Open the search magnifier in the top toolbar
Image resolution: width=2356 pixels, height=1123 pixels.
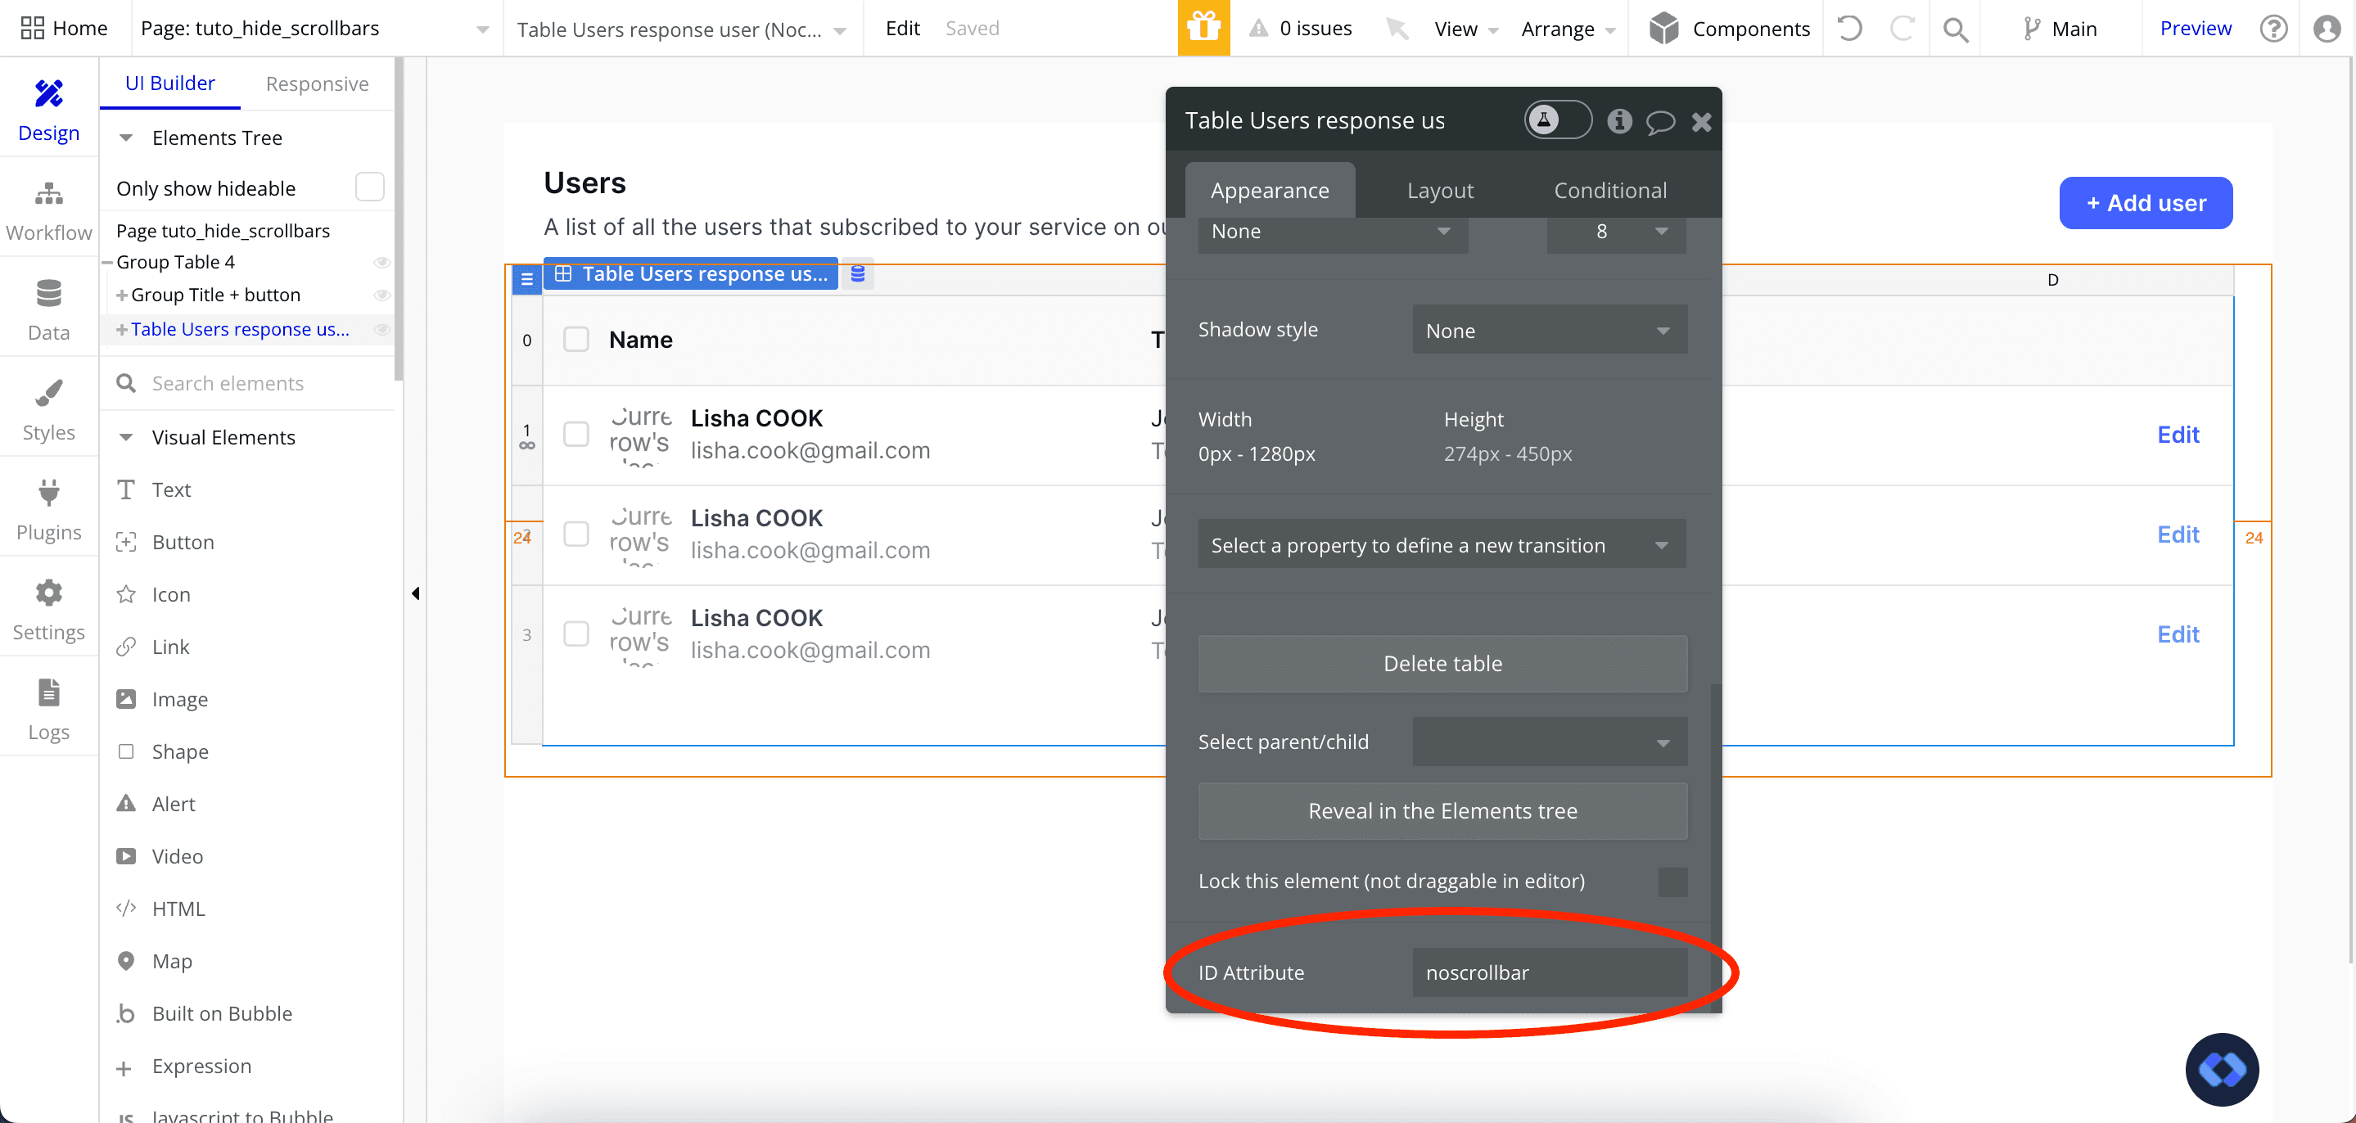click(x=1956, y=29)
